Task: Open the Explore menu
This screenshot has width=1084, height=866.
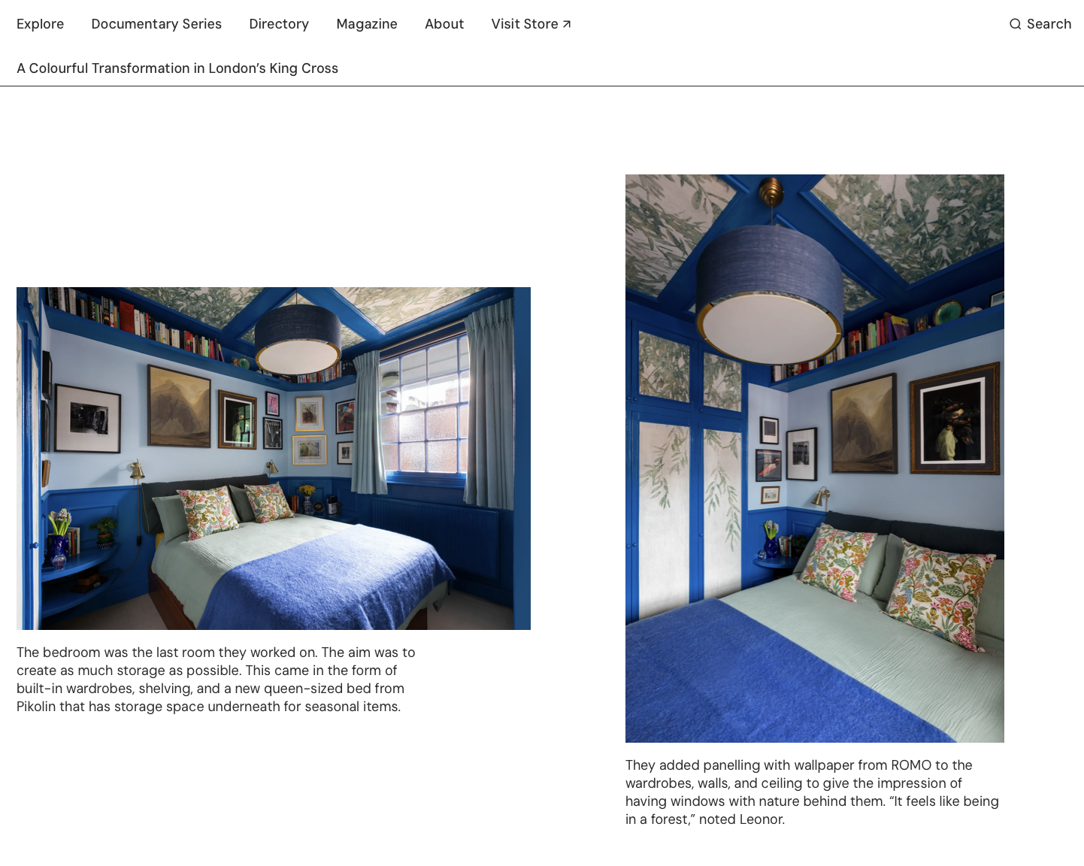Action: (41, 24)
